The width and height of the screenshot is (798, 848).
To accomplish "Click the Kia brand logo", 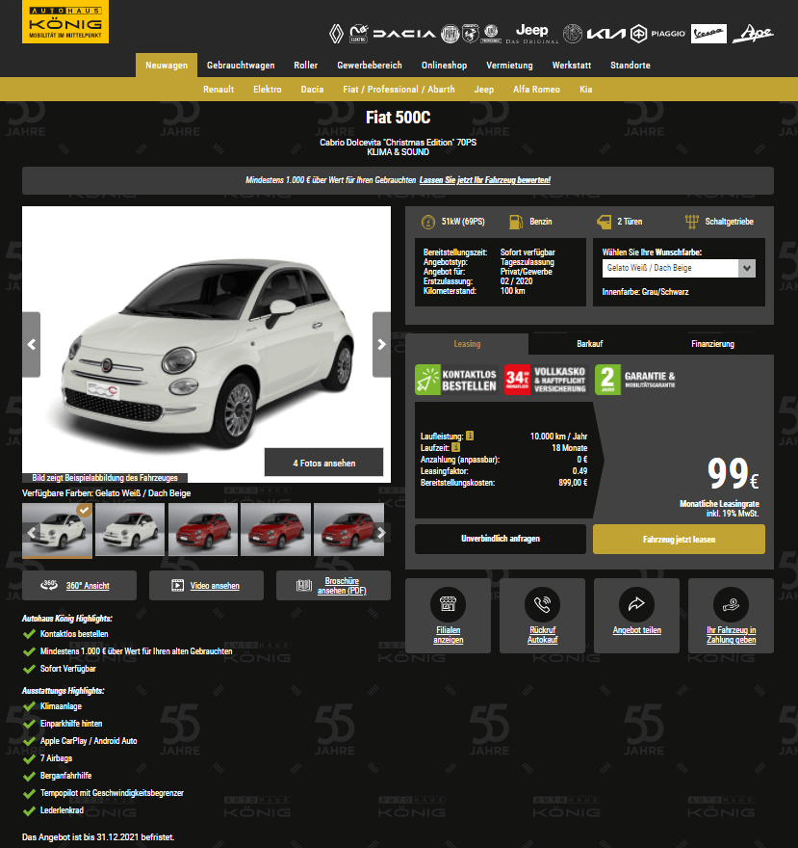I will 606,34.
